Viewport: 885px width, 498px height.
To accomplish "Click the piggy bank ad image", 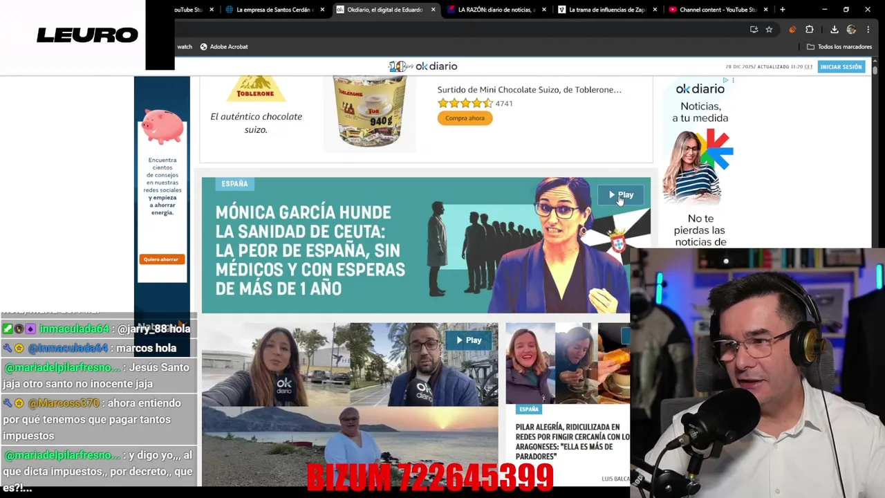I will [x=162, y=127].
